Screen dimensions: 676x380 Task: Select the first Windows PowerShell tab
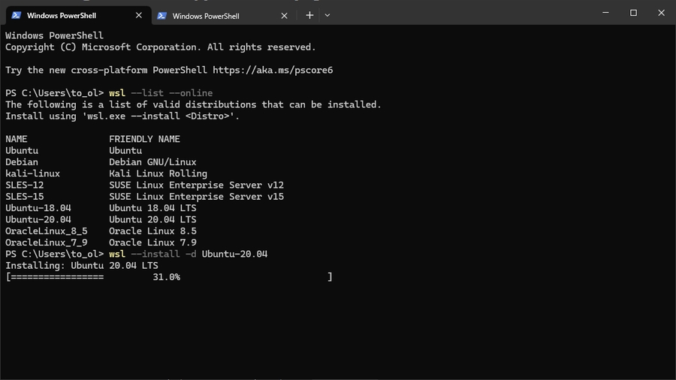click(x=62, y=15)
